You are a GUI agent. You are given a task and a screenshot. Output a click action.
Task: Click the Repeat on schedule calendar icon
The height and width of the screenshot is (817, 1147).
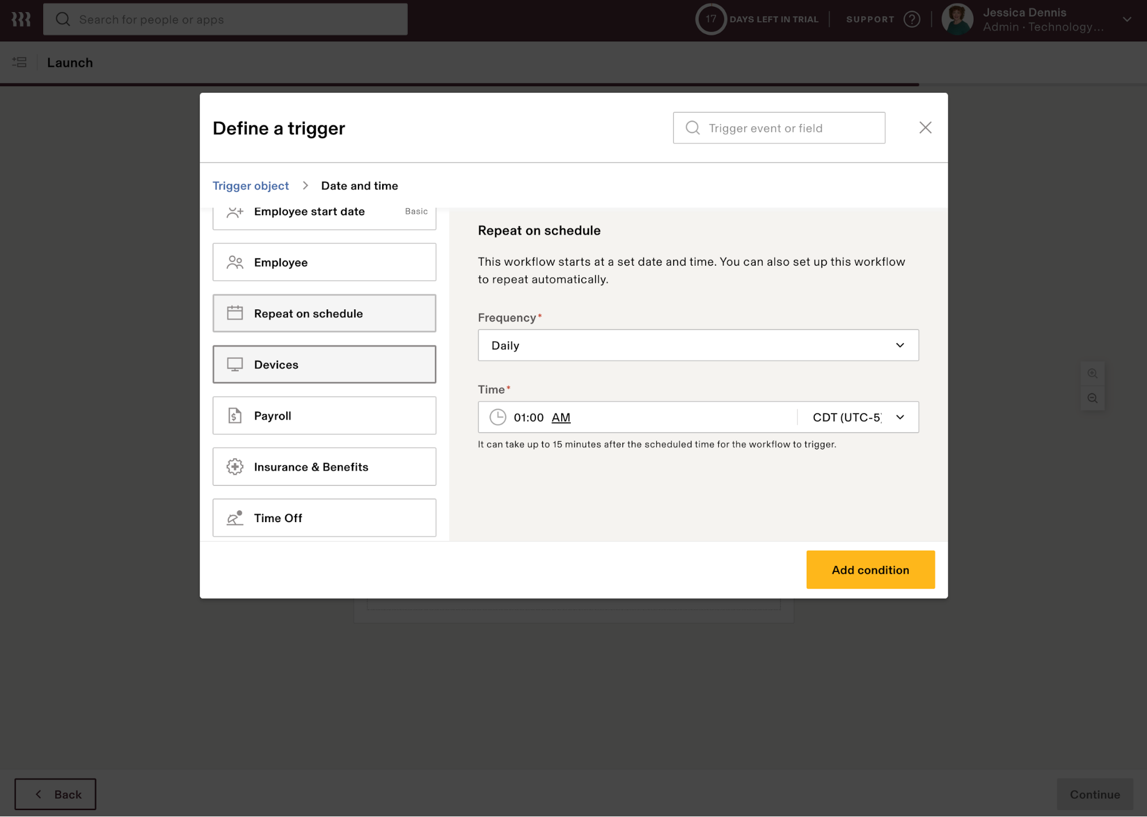pos(234,313)
